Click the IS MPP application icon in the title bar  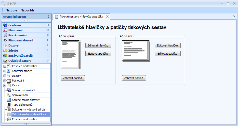(x=3, y=3)
